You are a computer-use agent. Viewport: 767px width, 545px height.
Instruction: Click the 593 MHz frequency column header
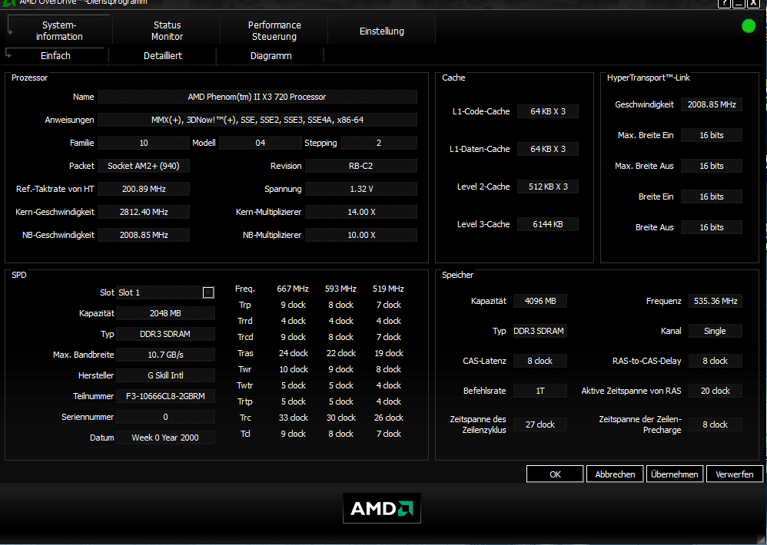340,289
